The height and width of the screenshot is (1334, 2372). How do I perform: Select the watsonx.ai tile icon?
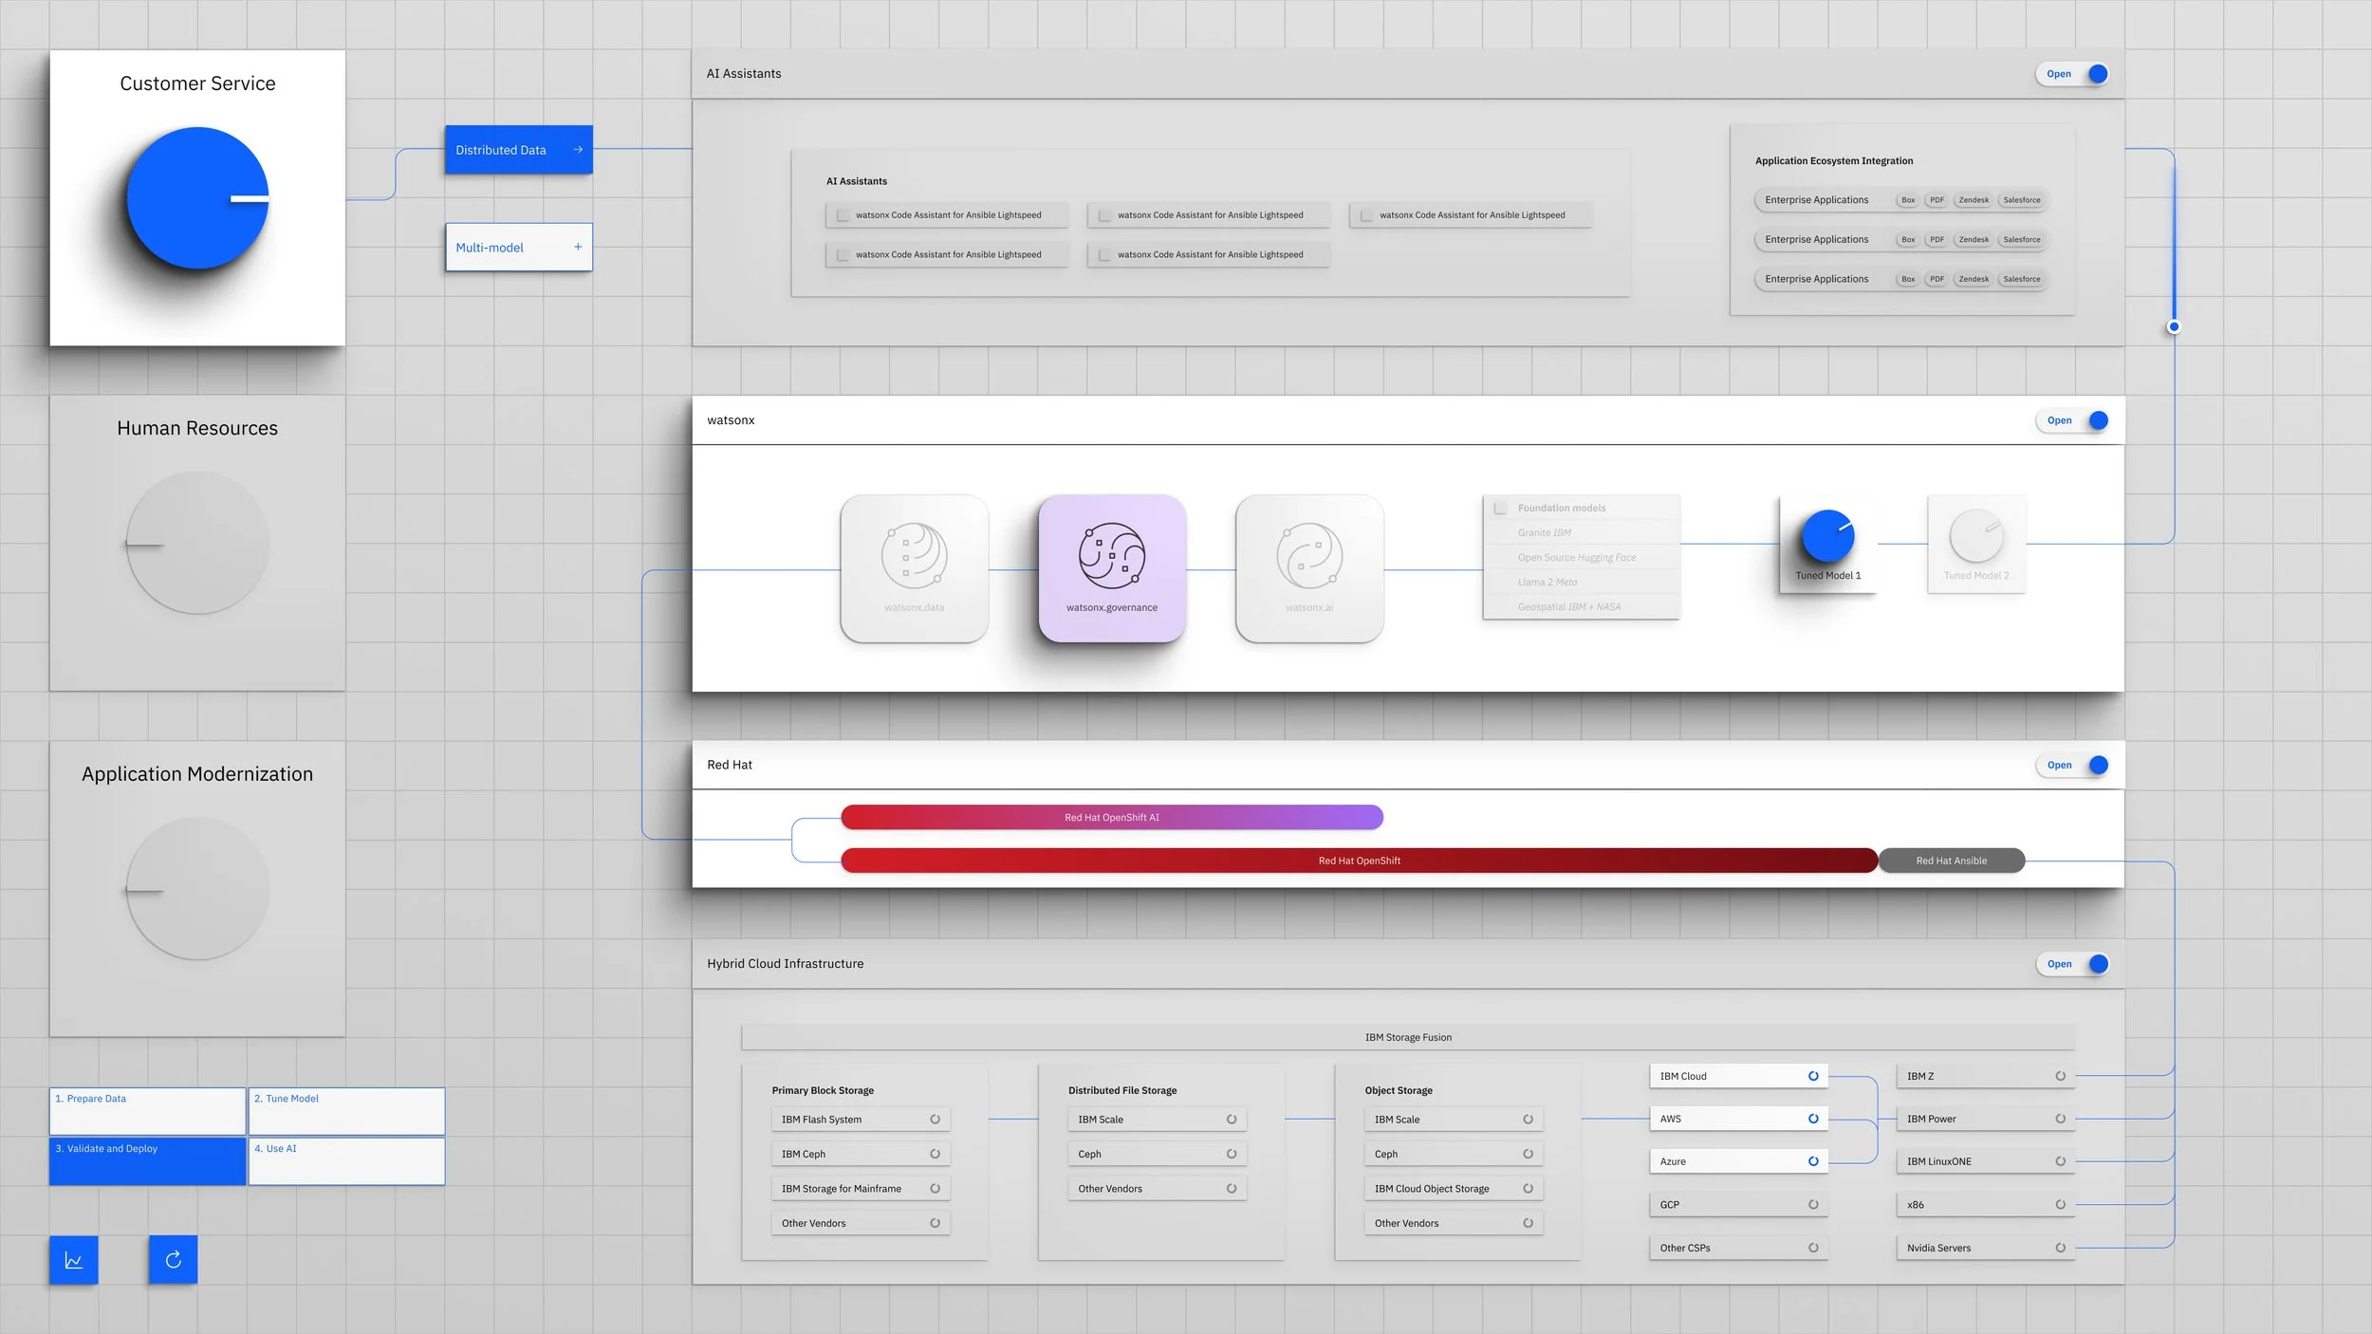[x=1308, y=556]
